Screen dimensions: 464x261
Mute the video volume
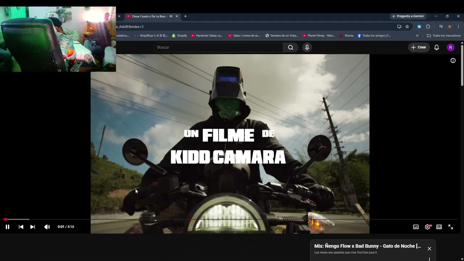(x=47, y=227)
